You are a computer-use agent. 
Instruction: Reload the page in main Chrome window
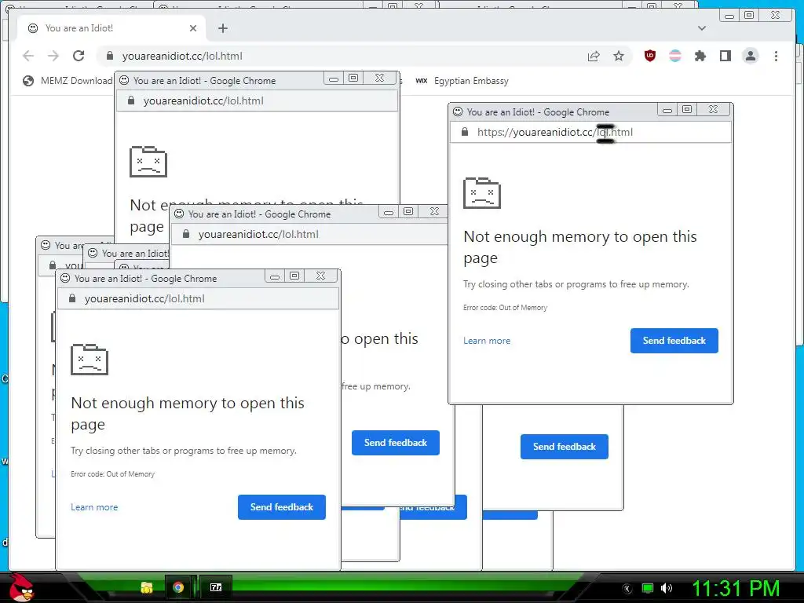tap(79, 56)
